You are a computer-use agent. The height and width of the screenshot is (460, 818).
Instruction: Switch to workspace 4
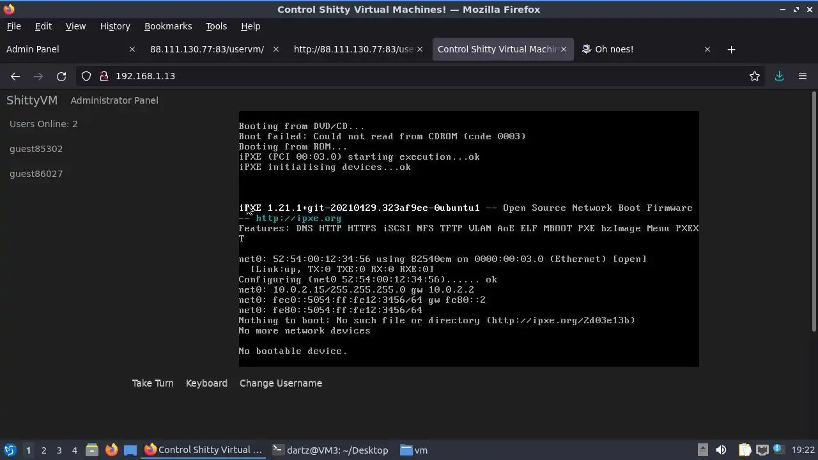tap(74, 450)
